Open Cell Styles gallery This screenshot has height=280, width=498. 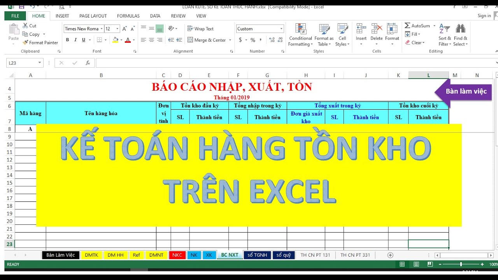click(342, 35)
